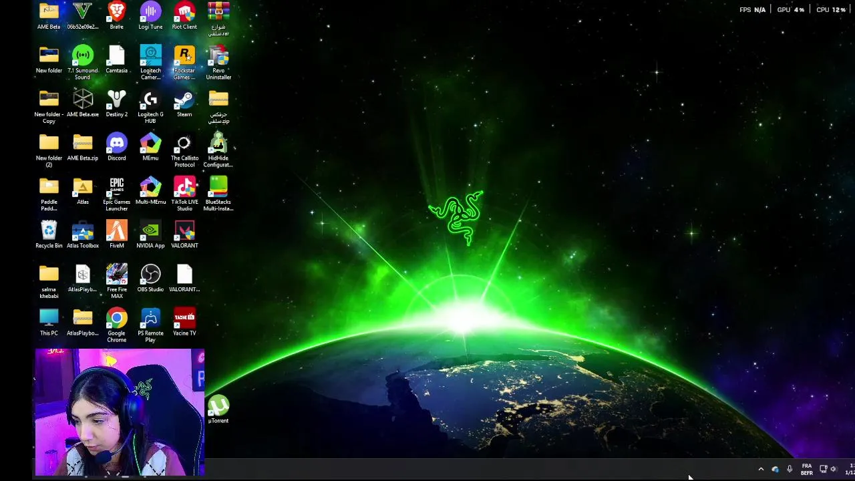The height and width of the screenshot is (481, 855).
Task: Select The Callisto Protocol shortcut
Action: click(x=184, y=150)
